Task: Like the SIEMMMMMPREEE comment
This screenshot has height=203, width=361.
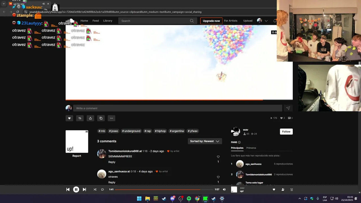Action: point(218,157)
